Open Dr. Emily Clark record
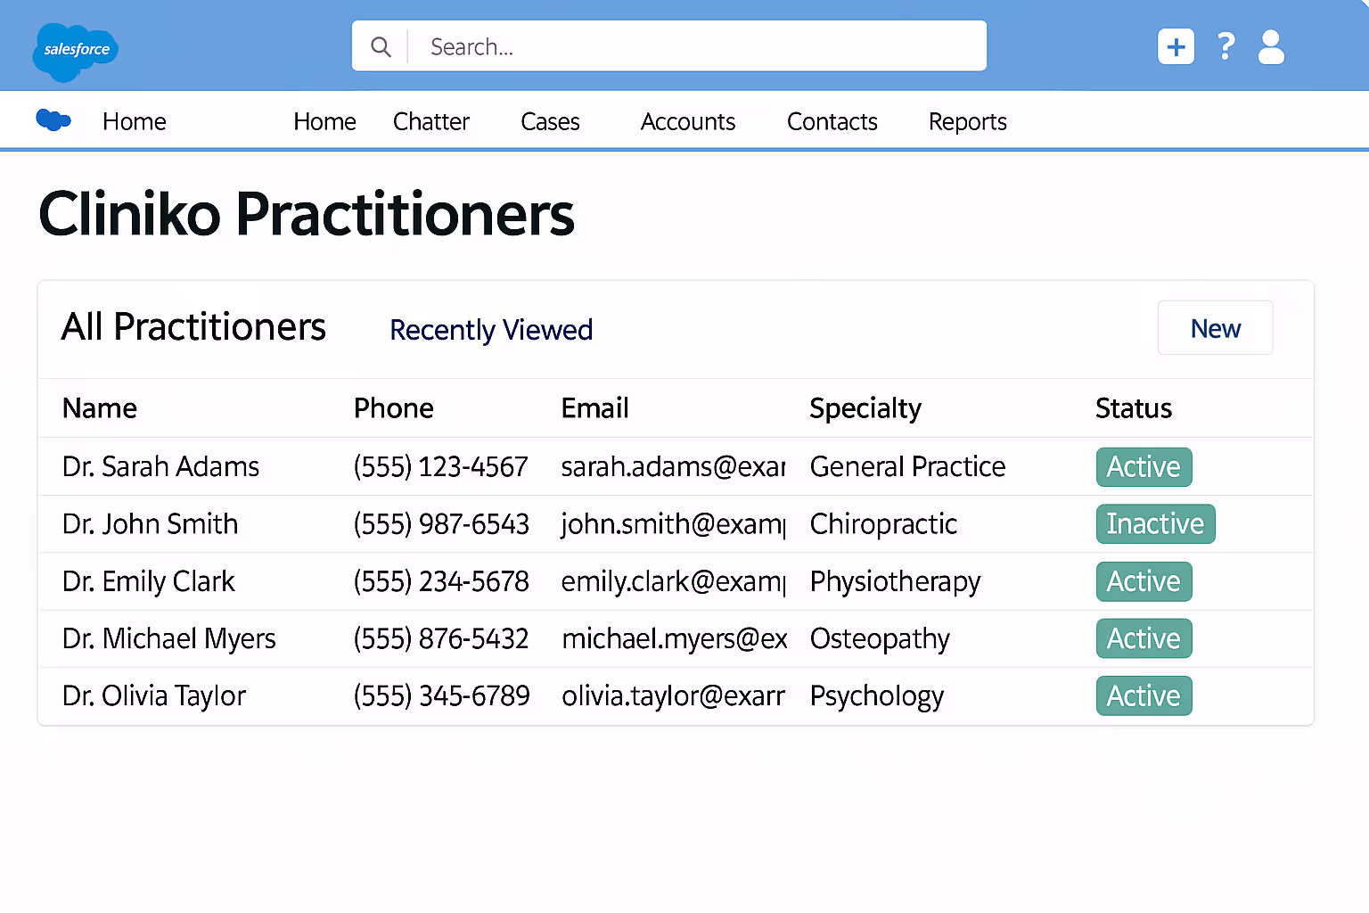The image size is (1369, 913). (148, 581)
